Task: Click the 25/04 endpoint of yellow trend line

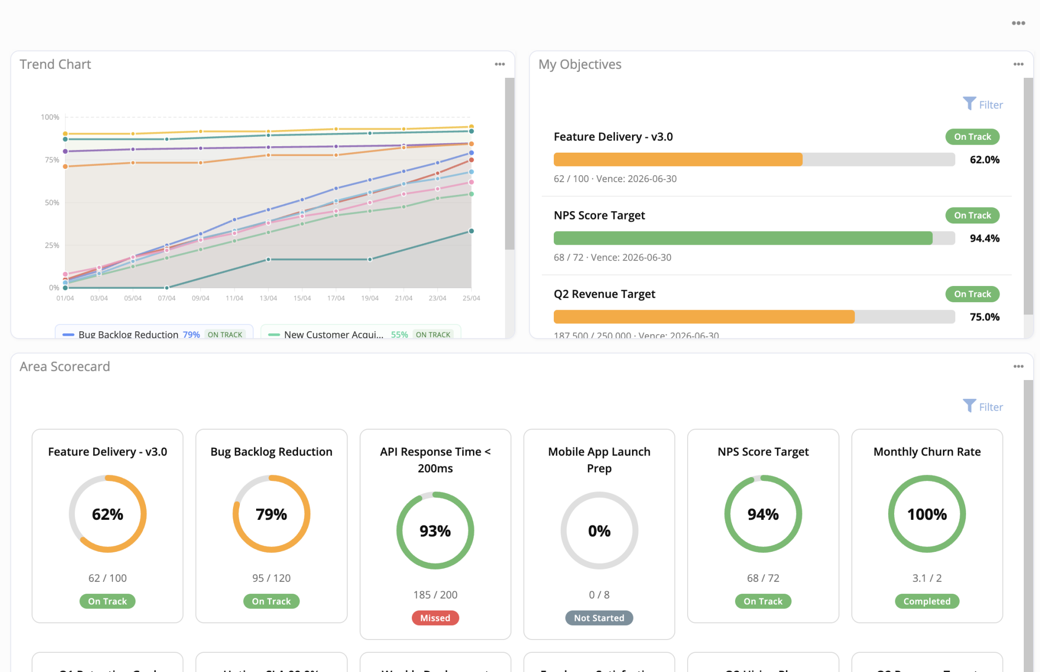Action: coord(471,127)
